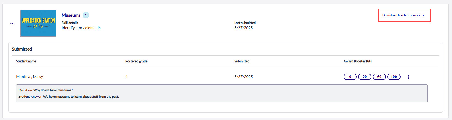Image resolution: width=452 pixels, height=120 pixels.
Task: Open the Museums title link
Action: tap(71, 15)
